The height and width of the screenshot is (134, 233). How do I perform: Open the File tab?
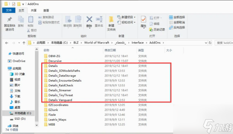[x=9, y=10]
